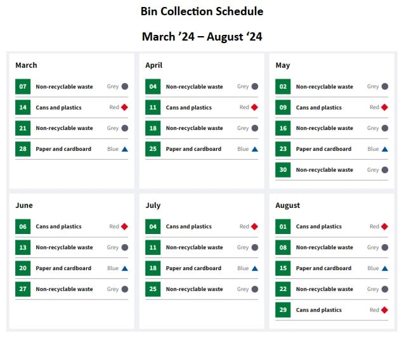
Task: Select the green 30 date box in May
Action: 283,170
